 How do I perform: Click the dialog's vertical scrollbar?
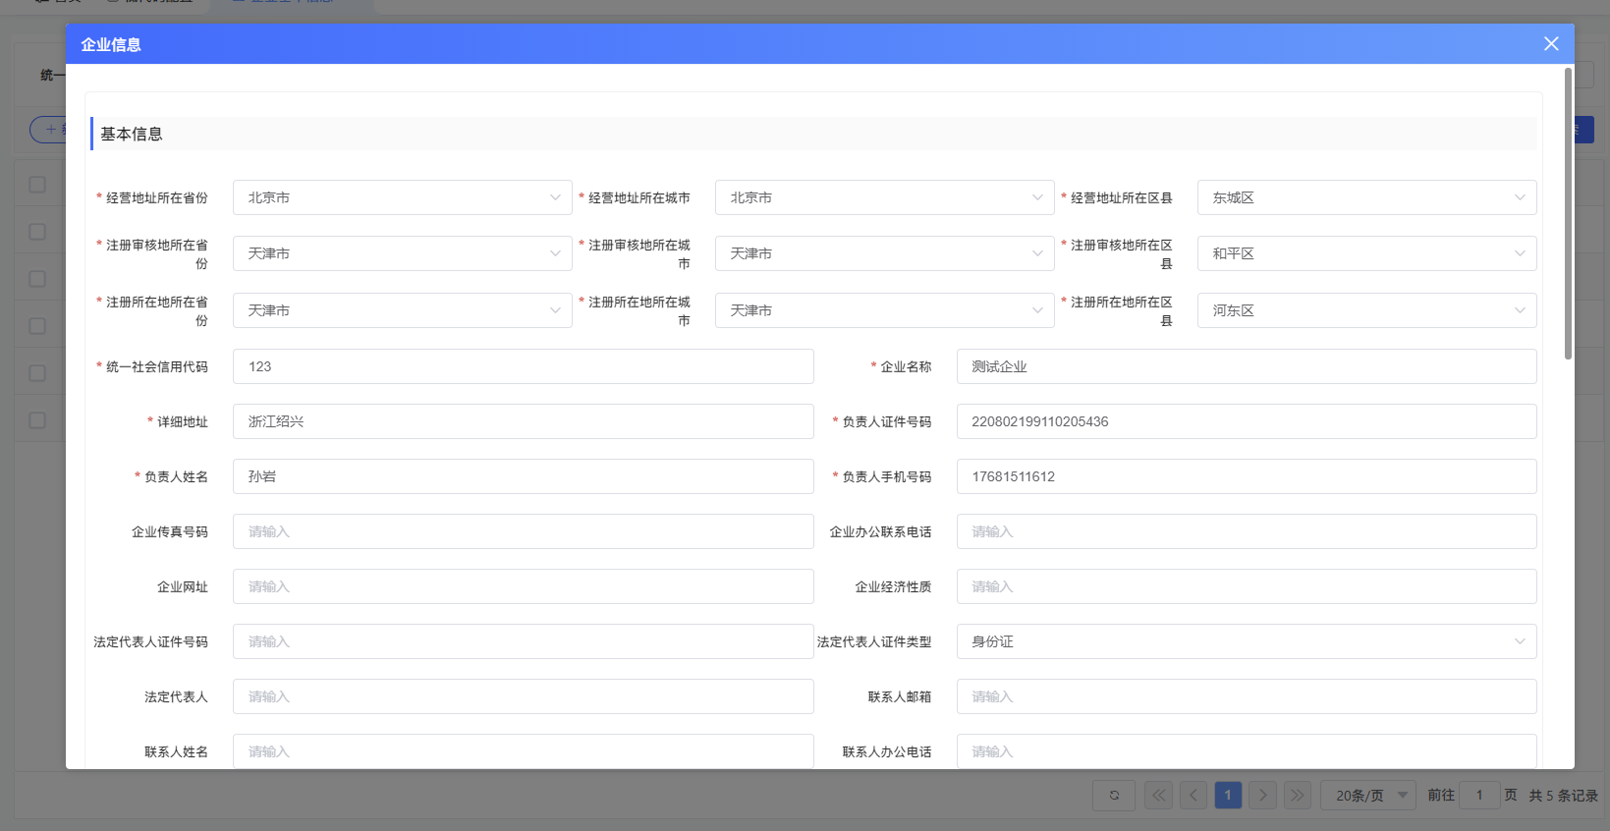1568,213
